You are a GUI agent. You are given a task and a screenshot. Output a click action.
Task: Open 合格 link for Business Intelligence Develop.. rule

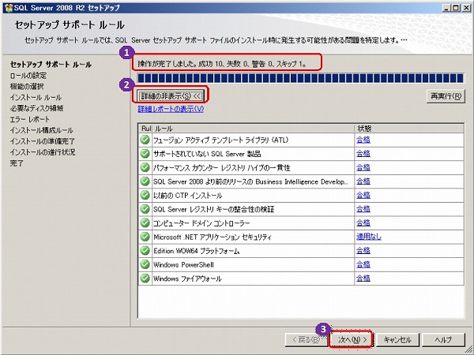click(363, 181)
